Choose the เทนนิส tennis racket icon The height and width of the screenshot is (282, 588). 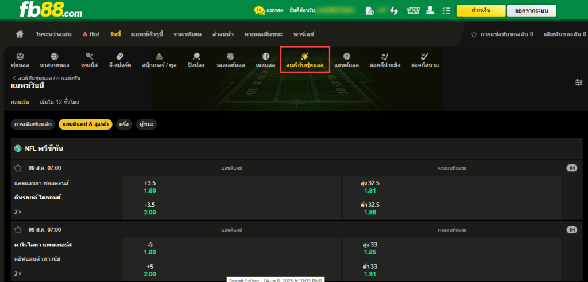tap(89, 57)
